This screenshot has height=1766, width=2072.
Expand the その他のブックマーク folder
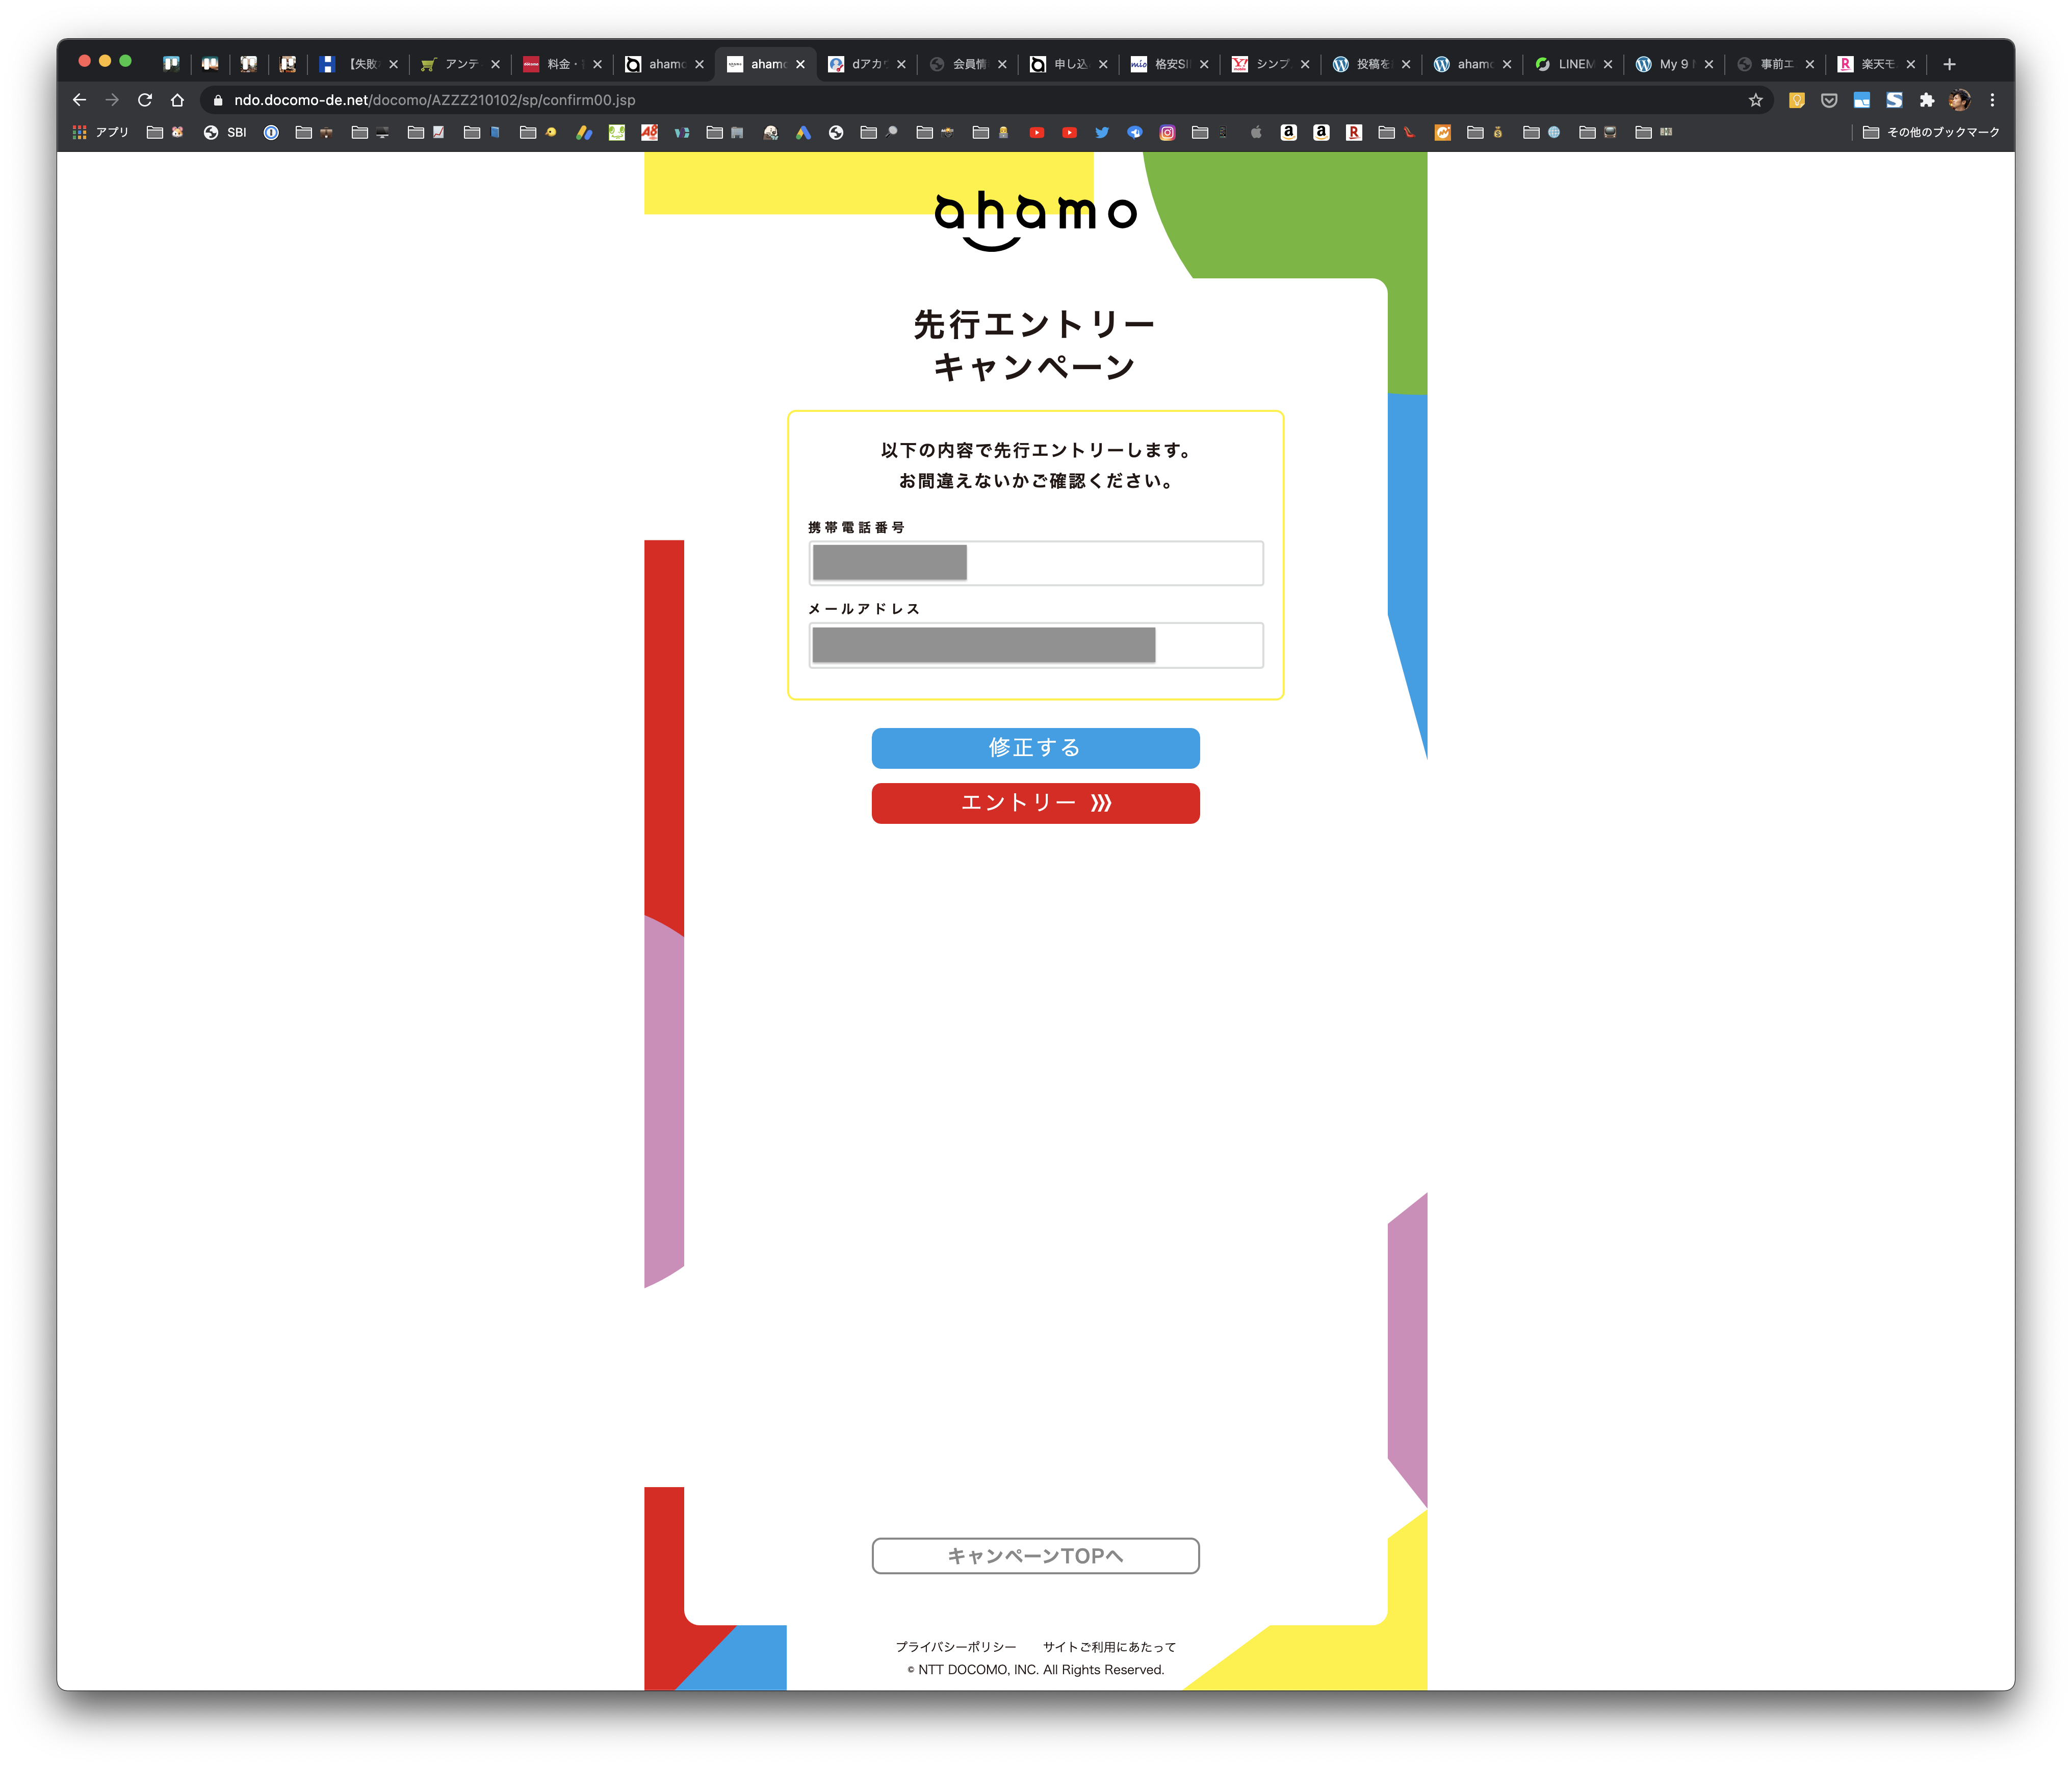tap(1931, 132)
